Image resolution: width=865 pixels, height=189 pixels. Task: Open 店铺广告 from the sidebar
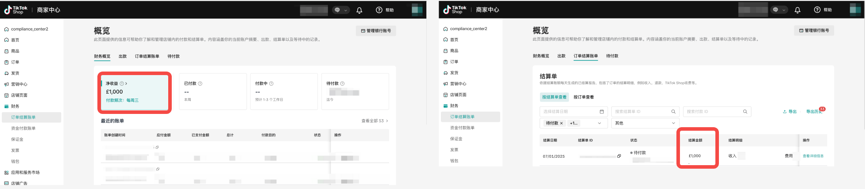(19, 183)
